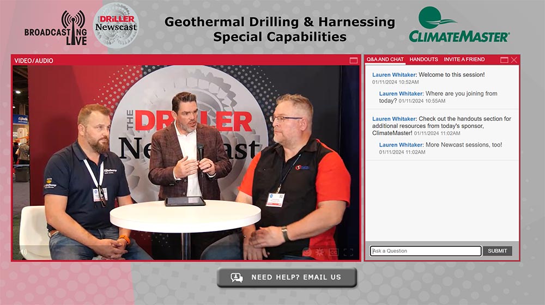Mute the video using the speaker icon
This screenshot has height=305, width=545.
[x=23, y=252]
